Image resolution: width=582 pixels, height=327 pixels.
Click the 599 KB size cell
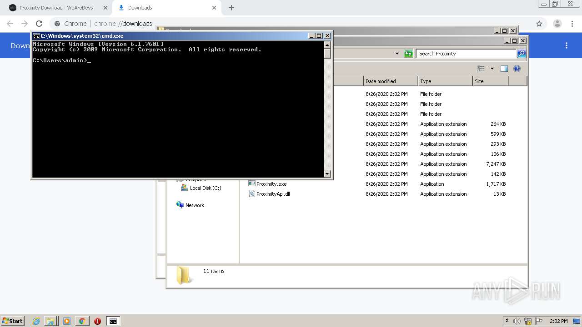coord(498,134)
